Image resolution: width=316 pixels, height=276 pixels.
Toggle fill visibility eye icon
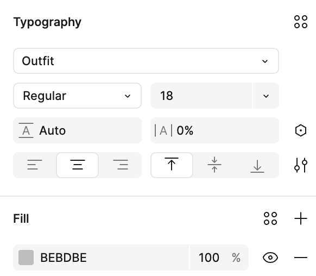click(270, 258)
